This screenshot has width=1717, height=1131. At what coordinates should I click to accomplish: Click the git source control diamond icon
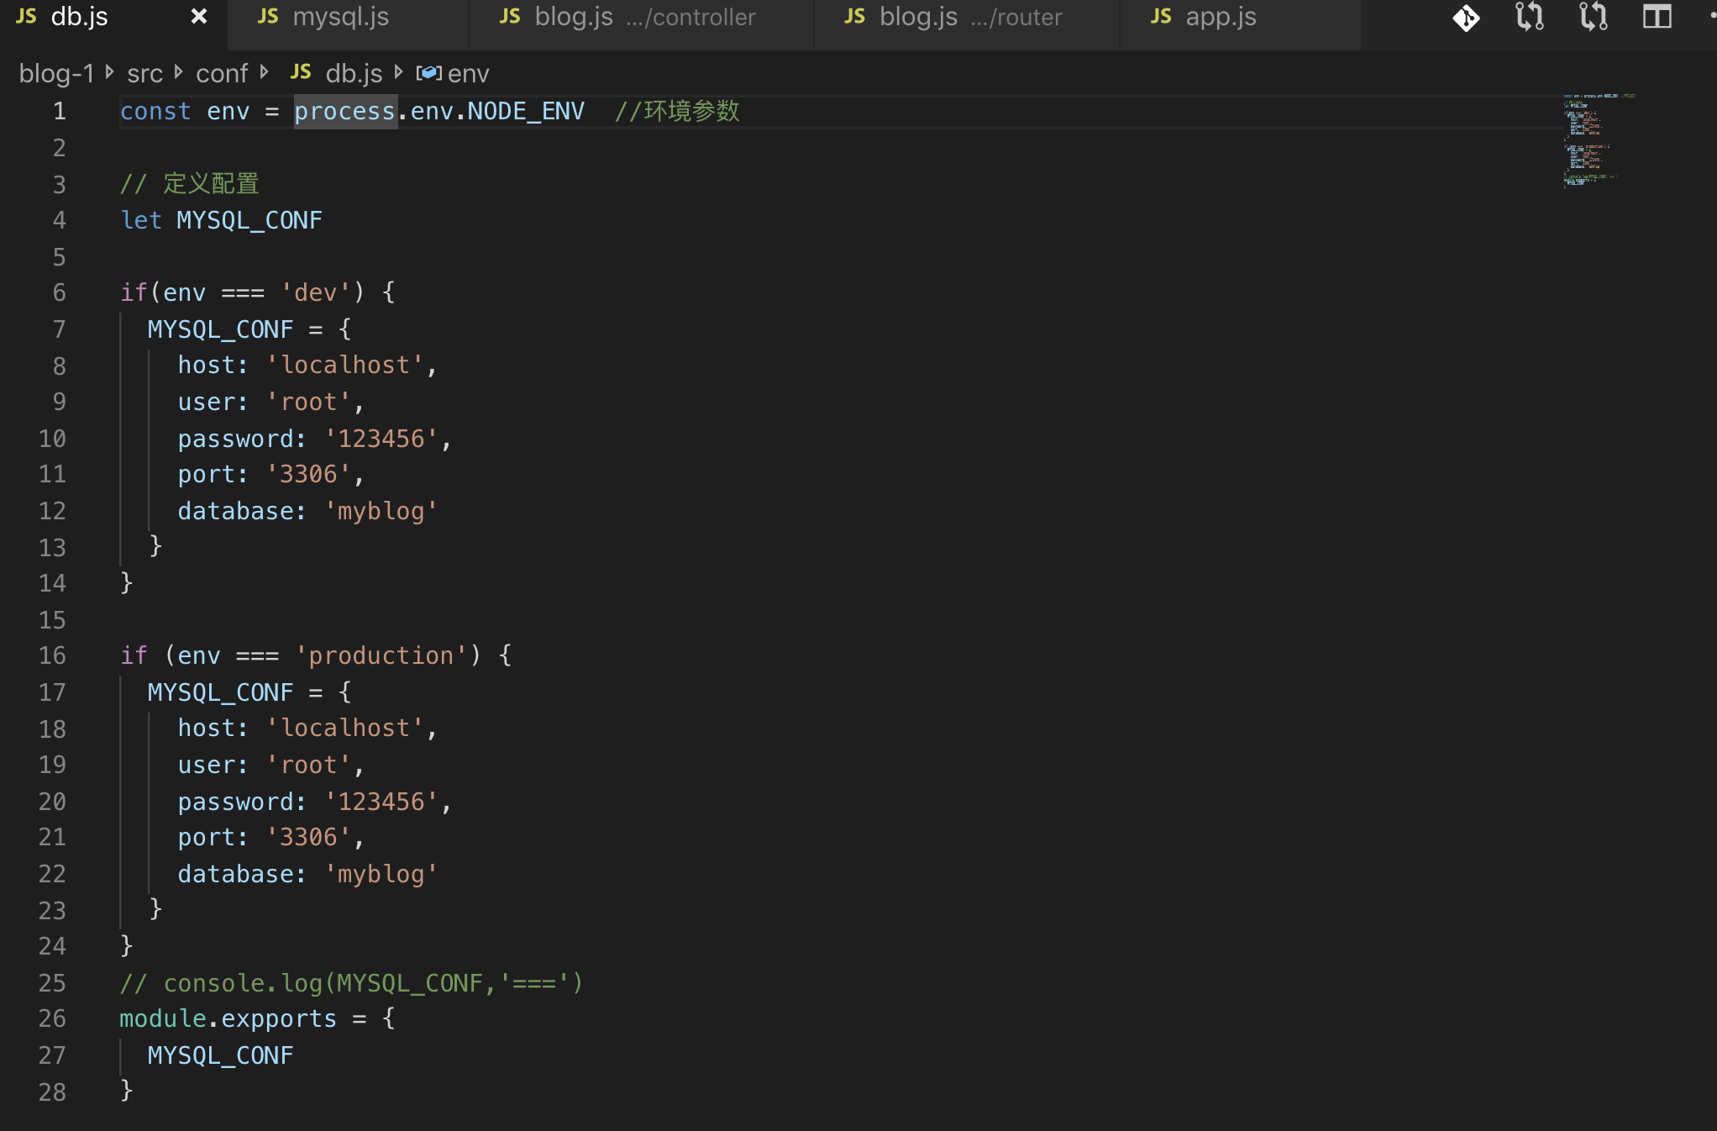pos(1466,18)
